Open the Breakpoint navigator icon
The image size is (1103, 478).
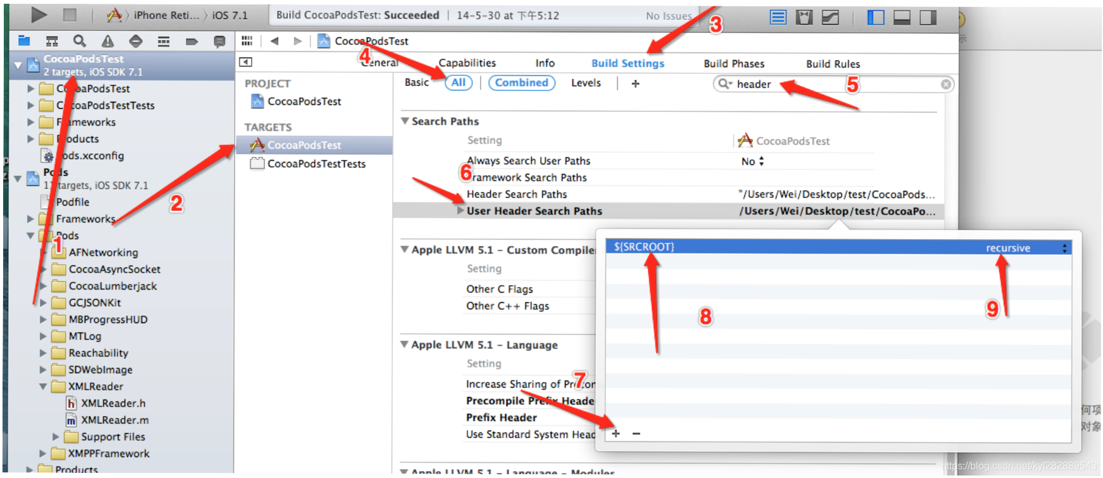pyautogui.click(x=192, y=42)
